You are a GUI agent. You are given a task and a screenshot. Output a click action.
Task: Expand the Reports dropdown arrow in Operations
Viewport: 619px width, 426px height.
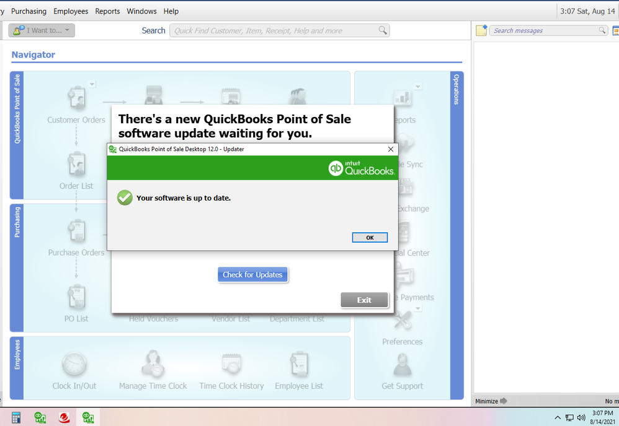coord(417,86)
